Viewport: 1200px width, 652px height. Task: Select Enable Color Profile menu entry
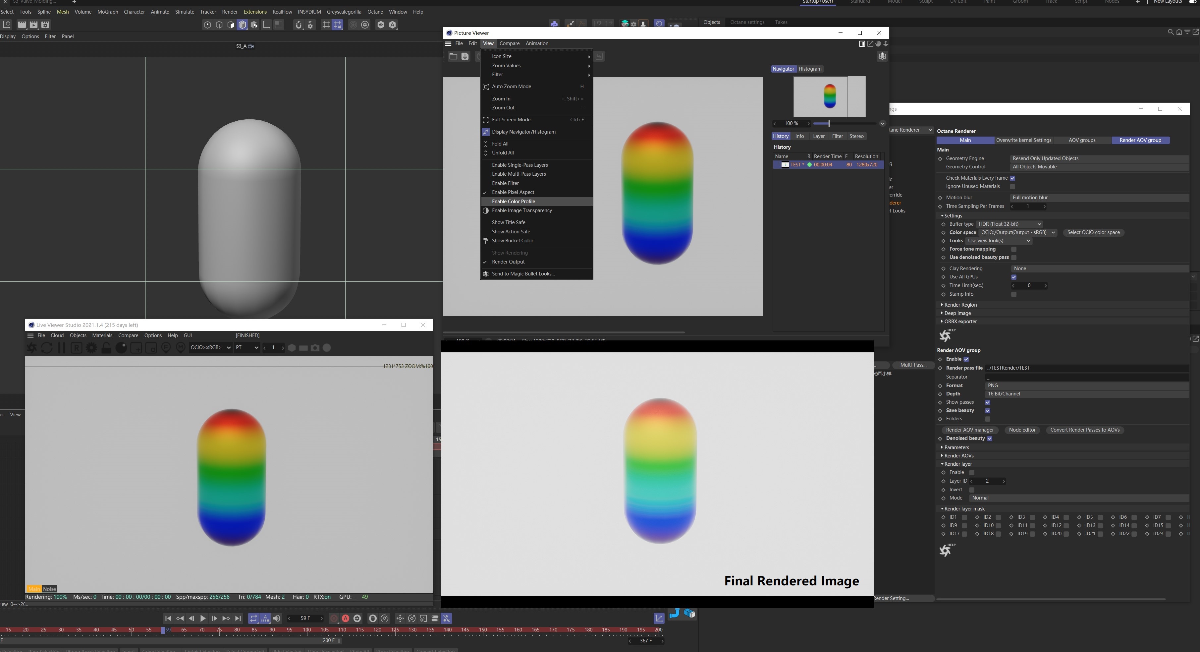click(x=513, y=201)
